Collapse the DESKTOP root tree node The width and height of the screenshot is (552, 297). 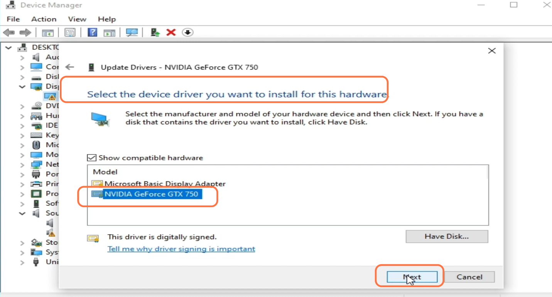coord(8,48)
